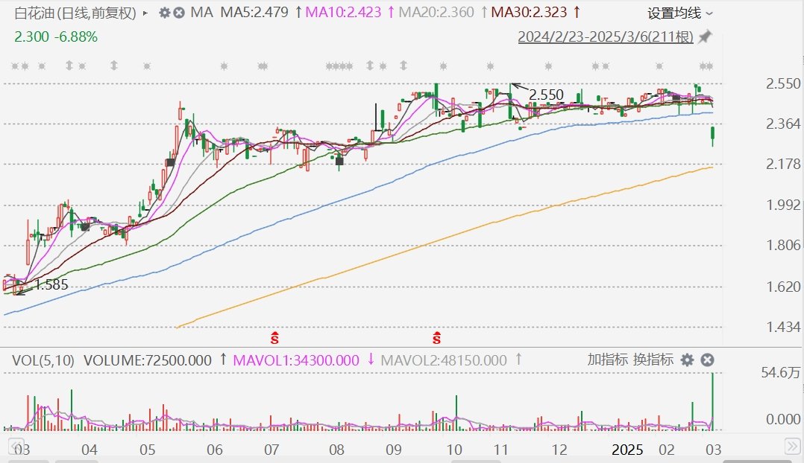Open VOL indicator settings gear
804x463 pixels.
click(687, 360)
